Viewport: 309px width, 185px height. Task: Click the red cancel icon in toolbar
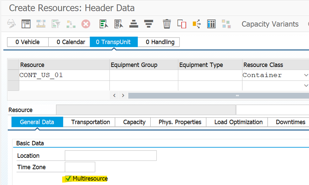[x=86, y=24]
